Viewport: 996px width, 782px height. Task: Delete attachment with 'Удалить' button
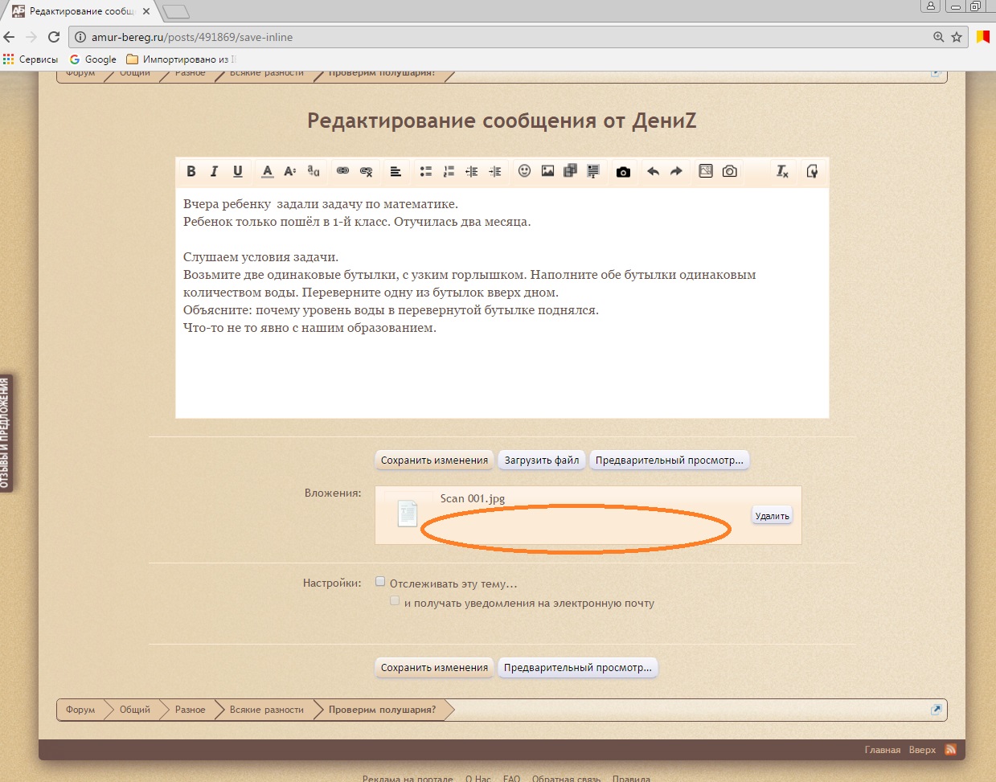[772, 516]
